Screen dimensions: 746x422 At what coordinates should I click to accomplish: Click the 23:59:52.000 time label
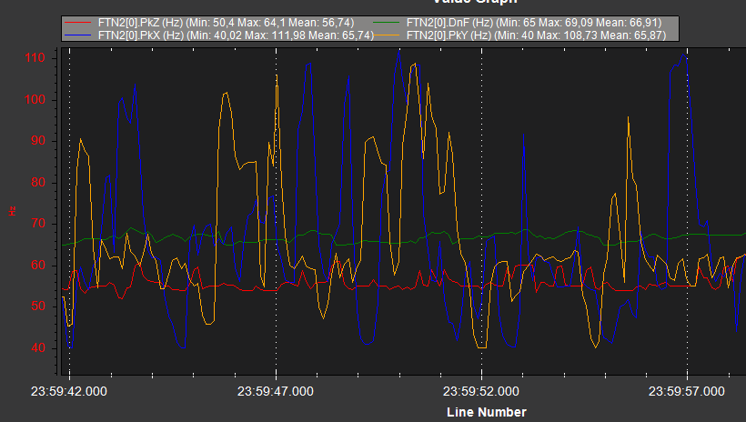(x=481, y=391)
